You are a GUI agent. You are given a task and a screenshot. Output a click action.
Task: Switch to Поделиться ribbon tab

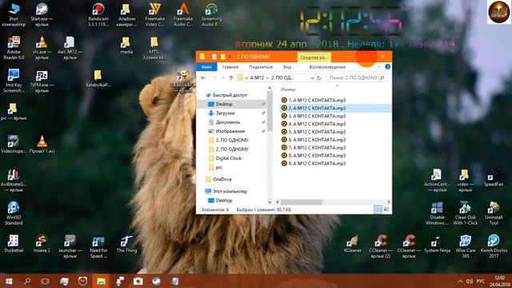tap(261, 66)
